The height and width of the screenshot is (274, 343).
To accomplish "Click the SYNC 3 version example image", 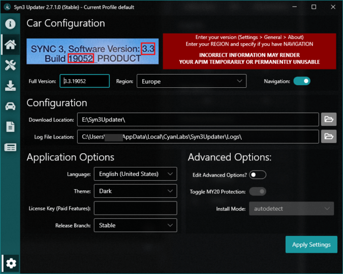I will 92,51.
